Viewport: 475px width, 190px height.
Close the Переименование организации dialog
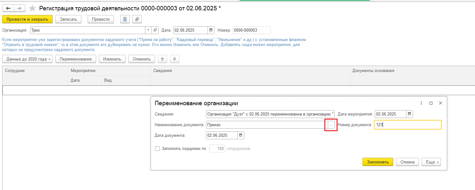[x=440, y=103]
